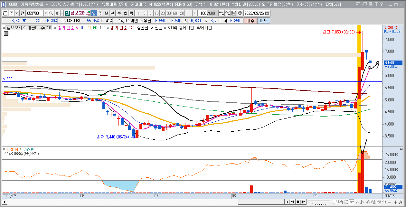Screen dimensions: 406x207
Task: Click the green 신 badge icon
Action: click(67, 13)
